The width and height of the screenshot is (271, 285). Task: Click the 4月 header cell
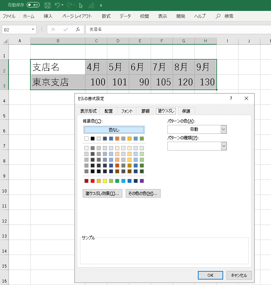96,67
